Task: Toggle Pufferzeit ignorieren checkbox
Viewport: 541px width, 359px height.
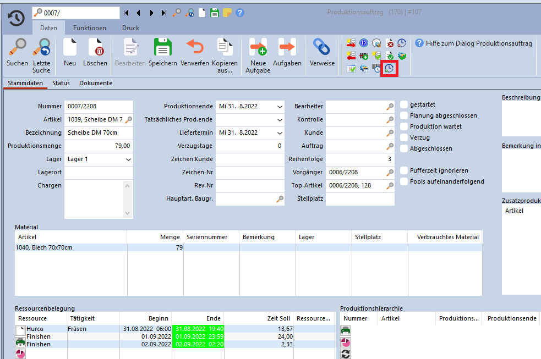Action: [405, 170]
